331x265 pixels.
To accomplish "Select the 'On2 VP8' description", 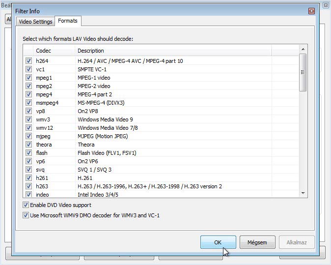I will (x=88, y=111).
